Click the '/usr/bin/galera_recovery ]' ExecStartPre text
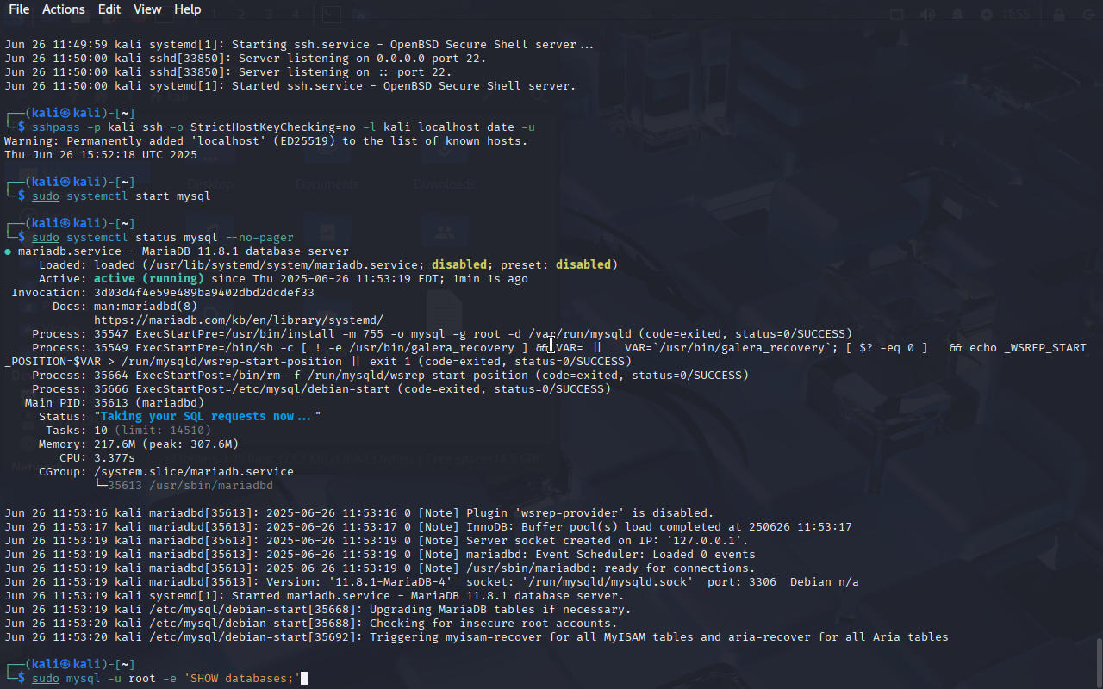 click(439, 348)
